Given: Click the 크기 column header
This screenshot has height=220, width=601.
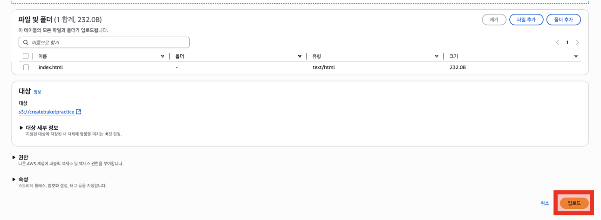Looking at the screenshot, I should [x=454, y=56].
